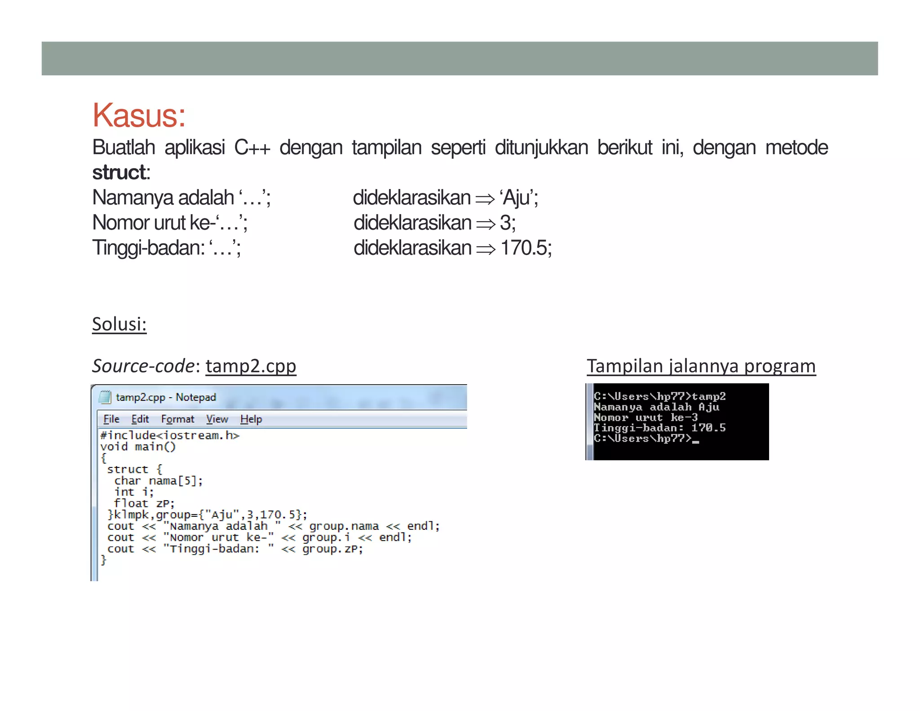Click the tamp2.cpp - Notepad title bar

pos(279,397)
